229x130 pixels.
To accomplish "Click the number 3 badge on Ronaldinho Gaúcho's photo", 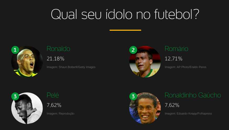I will 133,96.
